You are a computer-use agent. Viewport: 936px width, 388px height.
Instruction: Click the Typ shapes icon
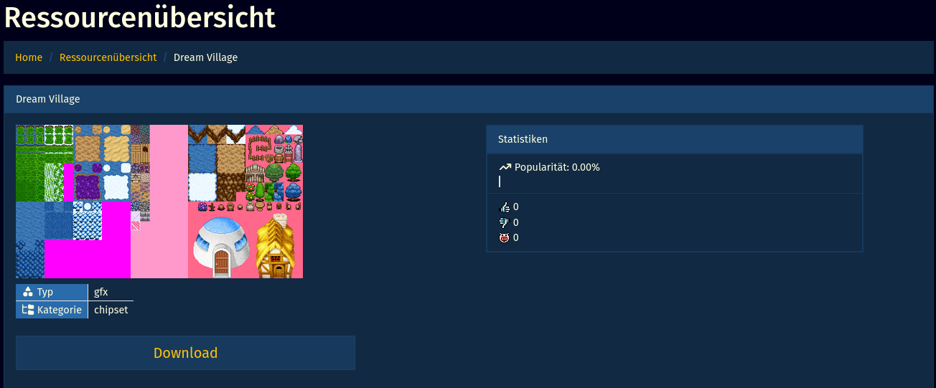[28, 292]
